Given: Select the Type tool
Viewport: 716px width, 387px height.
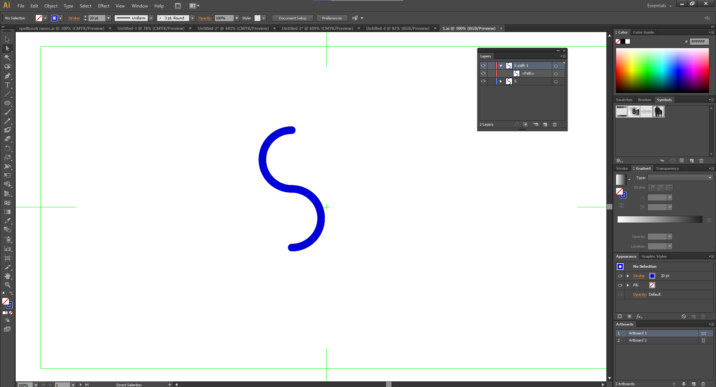Looking at the screenshot, I should [x=7, y=85].
